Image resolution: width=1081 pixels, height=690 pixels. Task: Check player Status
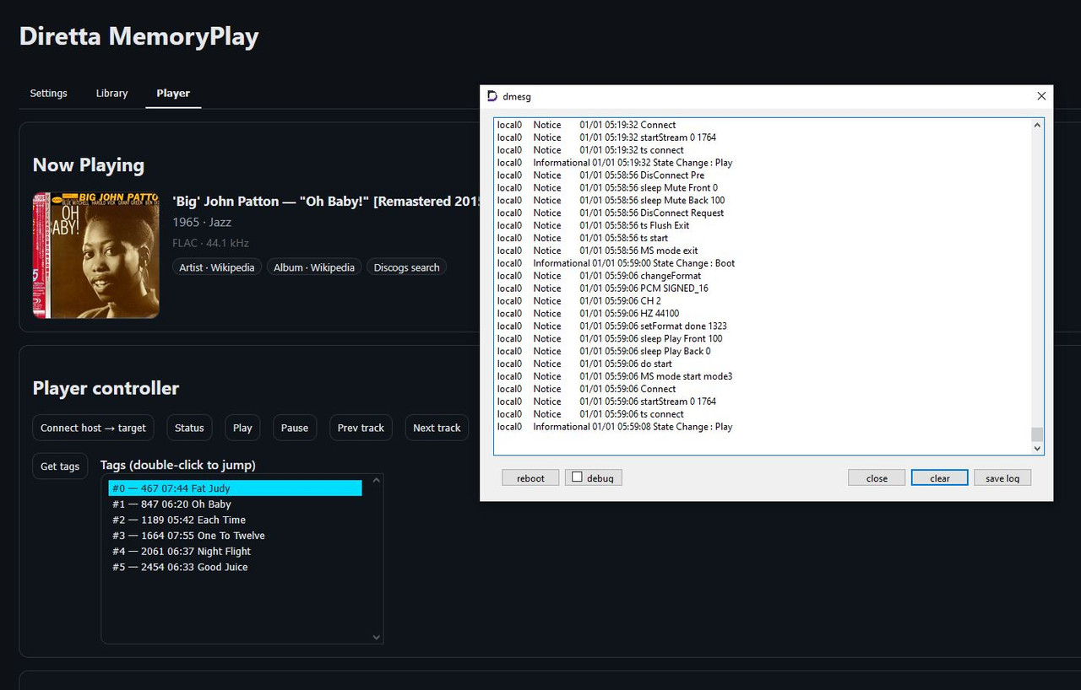[x=189, y=428]
